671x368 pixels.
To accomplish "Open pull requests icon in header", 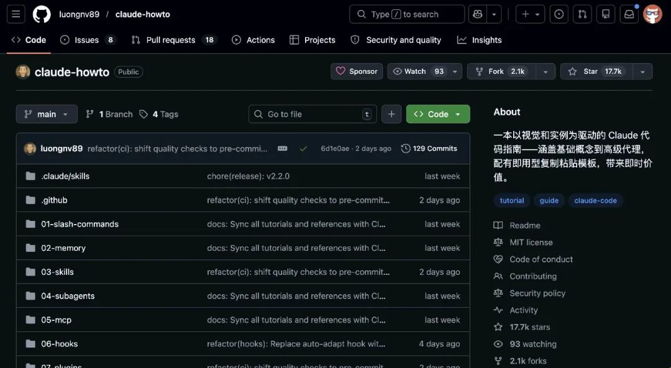I will click(582, 14).
